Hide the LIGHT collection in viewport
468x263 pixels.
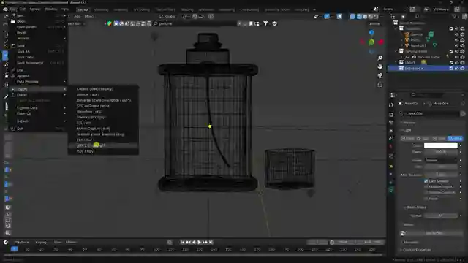[456, 63]
